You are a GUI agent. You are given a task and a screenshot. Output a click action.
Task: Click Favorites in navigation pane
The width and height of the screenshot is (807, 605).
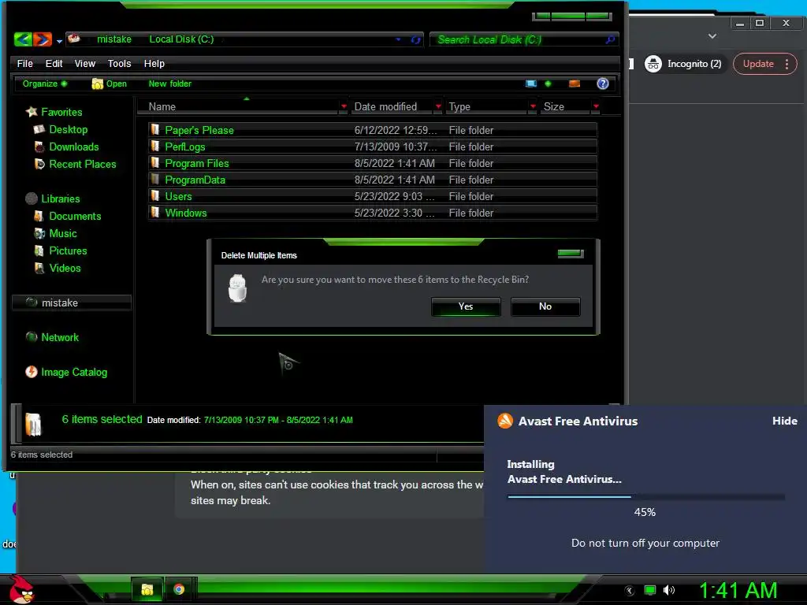(x=54, y=112)
